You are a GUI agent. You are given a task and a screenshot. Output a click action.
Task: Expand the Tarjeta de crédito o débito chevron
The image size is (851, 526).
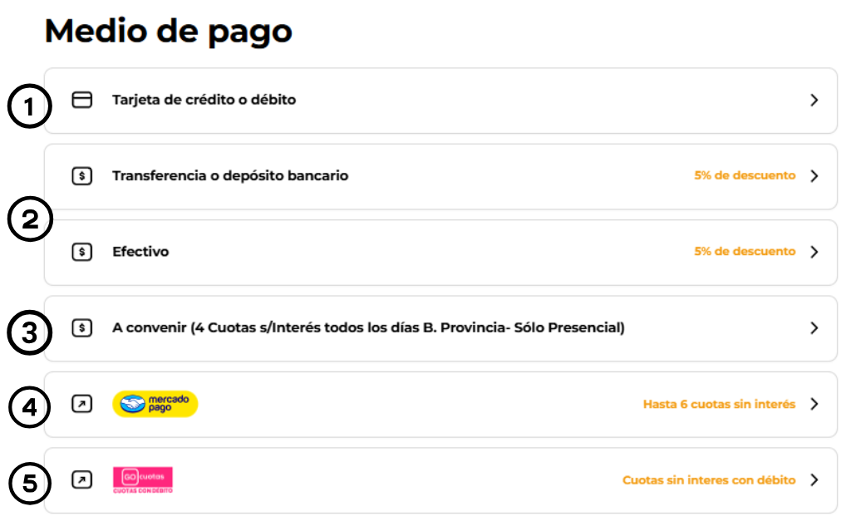(814, 100)
